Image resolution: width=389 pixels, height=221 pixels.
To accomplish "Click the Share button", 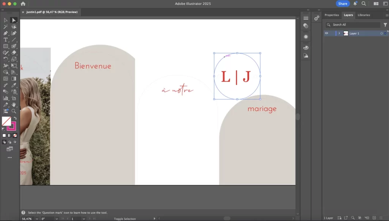I will click(x=343, y=4).
